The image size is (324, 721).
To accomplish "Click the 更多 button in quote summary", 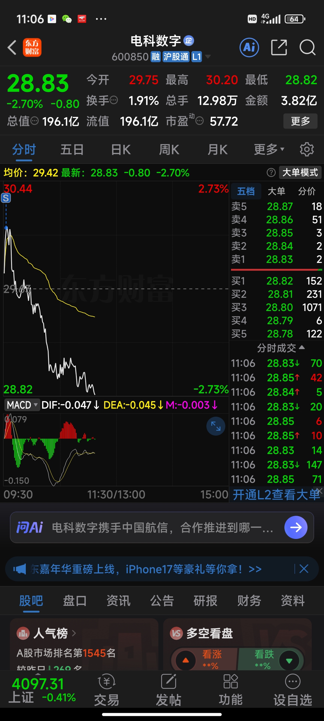I will point(300,121).
